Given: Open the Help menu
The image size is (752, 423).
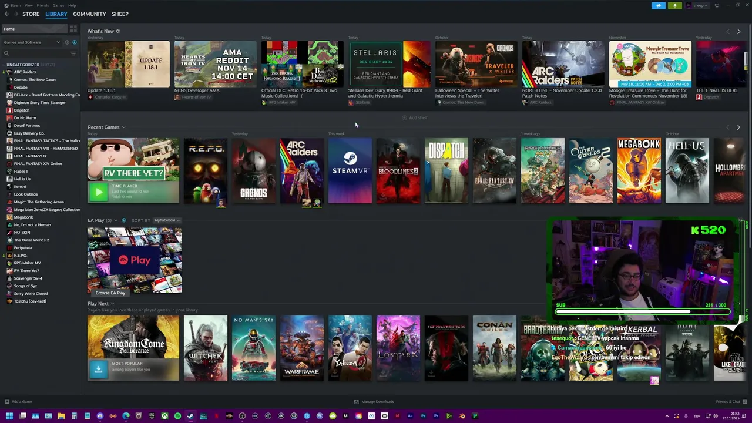Looking at the screenshot, I should coord(72,5).
